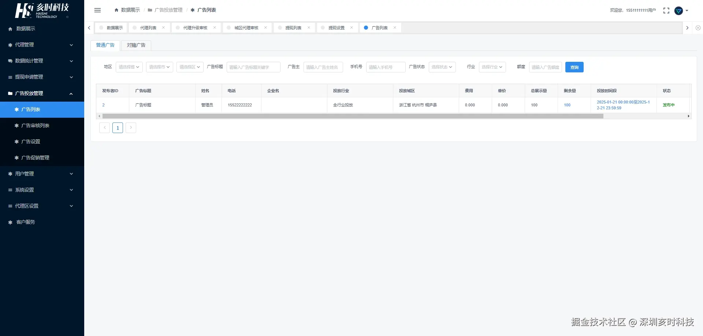Focus the 额度 amount input
The height and width of the screenshot is (336, 703).
[546, 67]
